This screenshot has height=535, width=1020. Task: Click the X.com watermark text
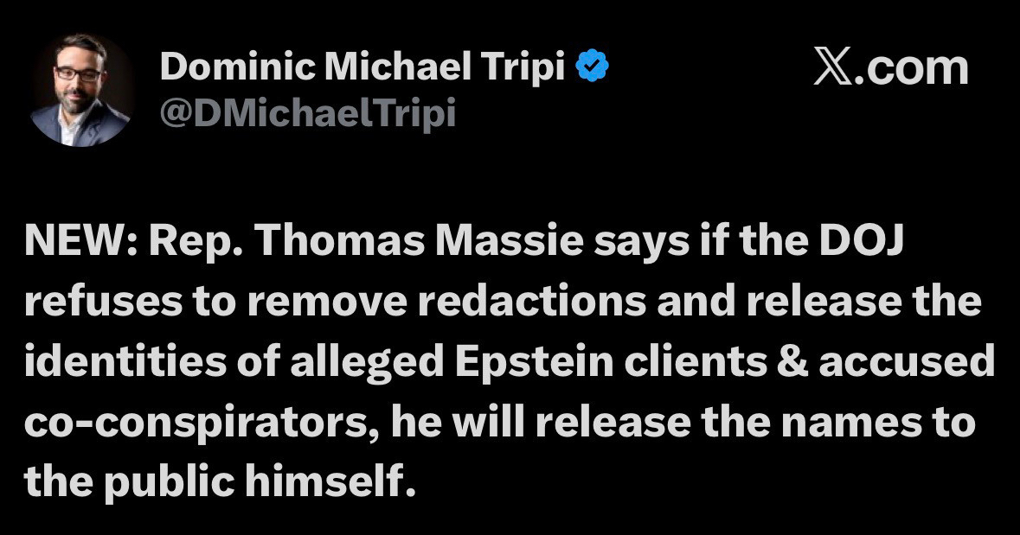(x=891, y=68)
